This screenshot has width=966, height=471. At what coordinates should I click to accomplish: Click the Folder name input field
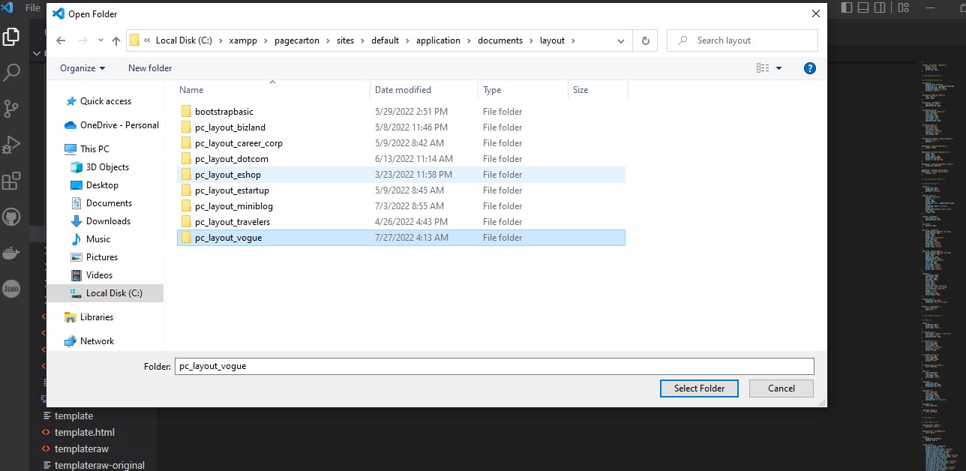click(x=494, y=366)
